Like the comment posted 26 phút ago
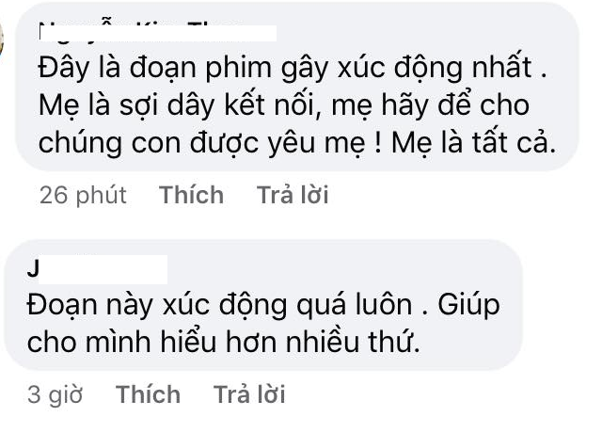602x433 pixels. tap(191, 195)
